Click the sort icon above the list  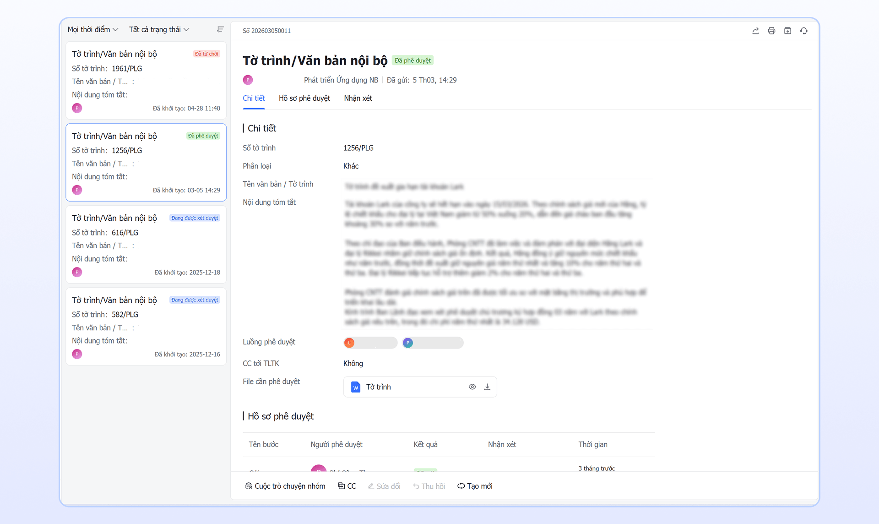[220, 29]
